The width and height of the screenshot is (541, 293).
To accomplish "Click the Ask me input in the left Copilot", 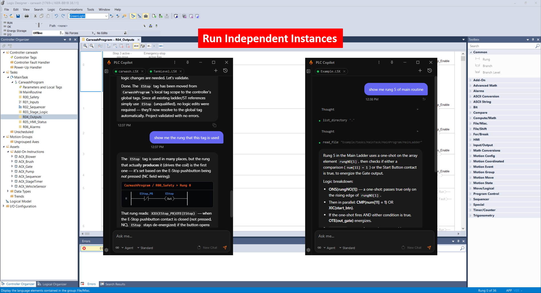I will click(x=171, y=236).
